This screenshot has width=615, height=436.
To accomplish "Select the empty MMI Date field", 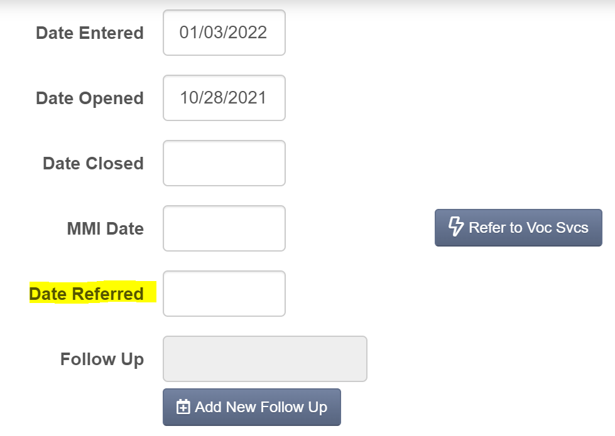I will pos(224,228).
